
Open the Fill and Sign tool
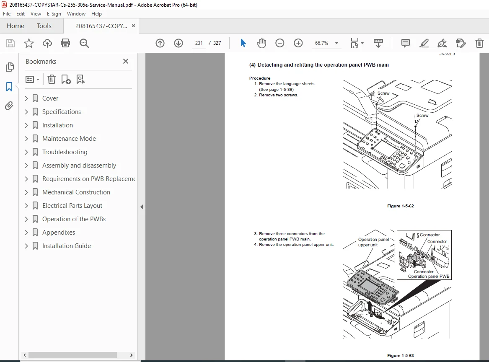(442, 43)
